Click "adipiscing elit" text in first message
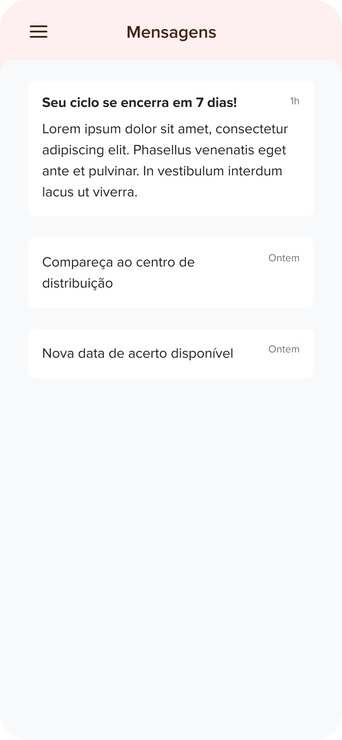The width and height of the screenshot is (342, 740). pos(85,150)
